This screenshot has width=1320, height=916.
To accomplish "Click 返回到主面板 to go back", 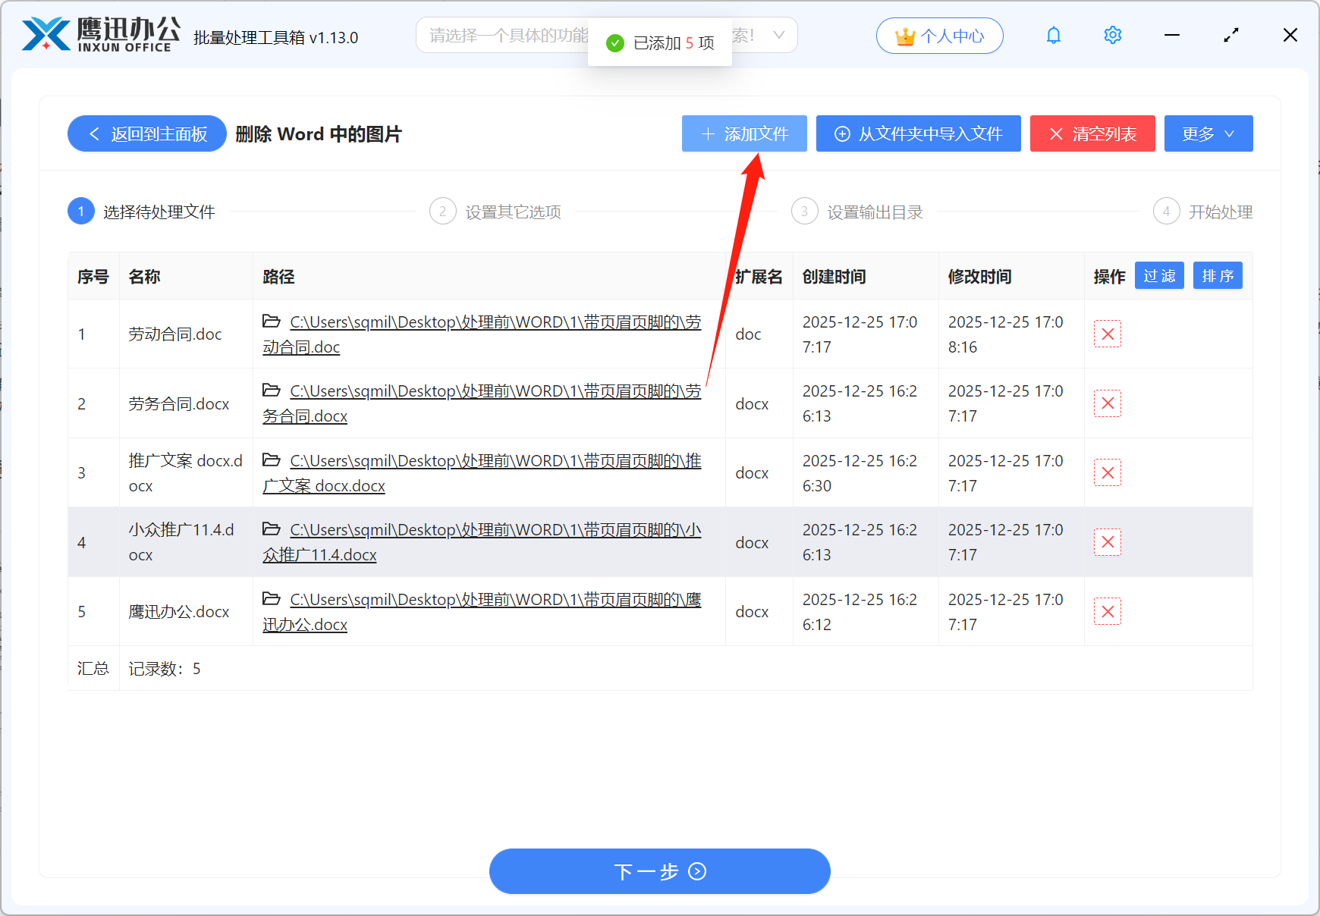I will (146, 133).
